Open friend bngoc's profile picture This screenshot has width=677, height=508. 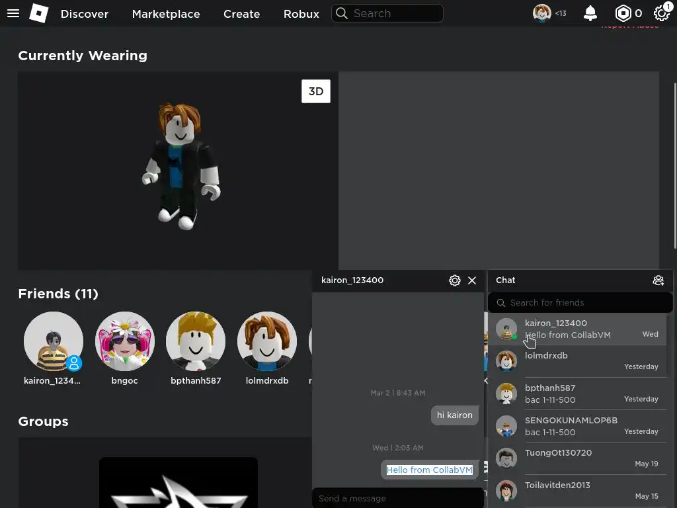pyautogui.click(x=124, y=341)
